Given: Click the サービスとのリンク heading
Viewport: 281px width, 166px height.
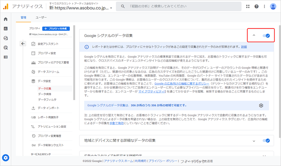Looking at the screenshot, I should pos(41,154).
